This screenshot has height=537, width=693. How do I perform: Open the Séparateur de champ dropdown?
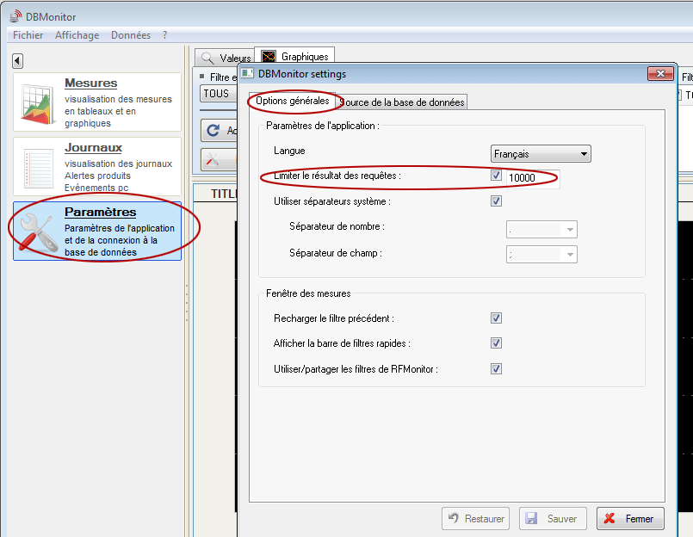[541, 254]
